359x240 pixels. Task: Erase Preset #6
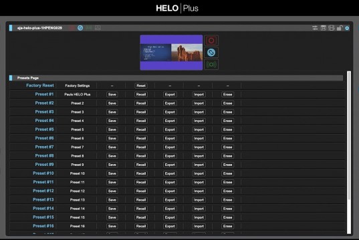click(x=227, y=139)
